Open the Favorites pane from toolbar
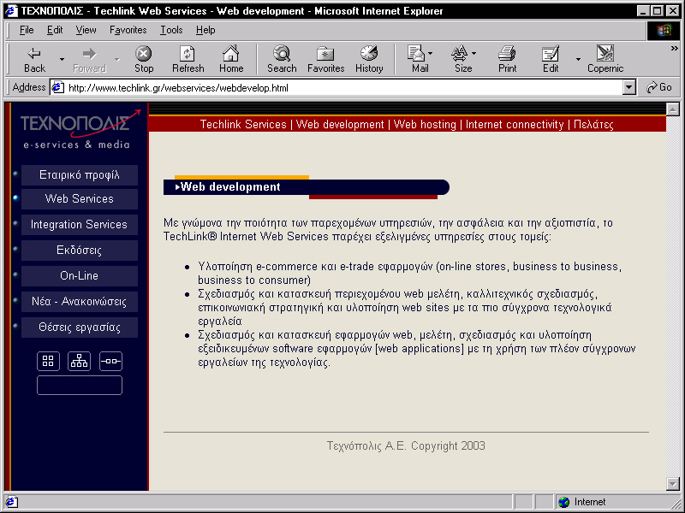This screenshot has height=513, width=685. point(326,60)
